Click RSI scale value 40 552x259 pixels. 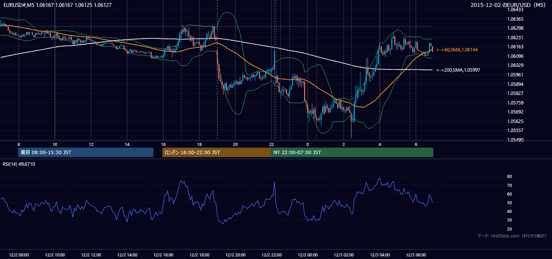[x=510, y=211]
